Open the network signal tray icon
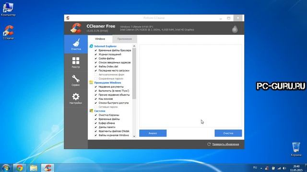Viewport: 307px width, 172px height. 279,168
